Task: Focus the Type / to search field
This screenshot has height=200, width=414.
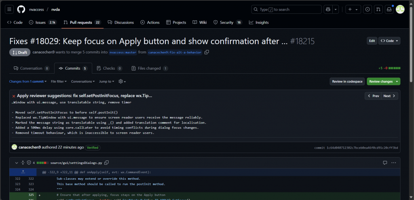Action: click(287, 9)
